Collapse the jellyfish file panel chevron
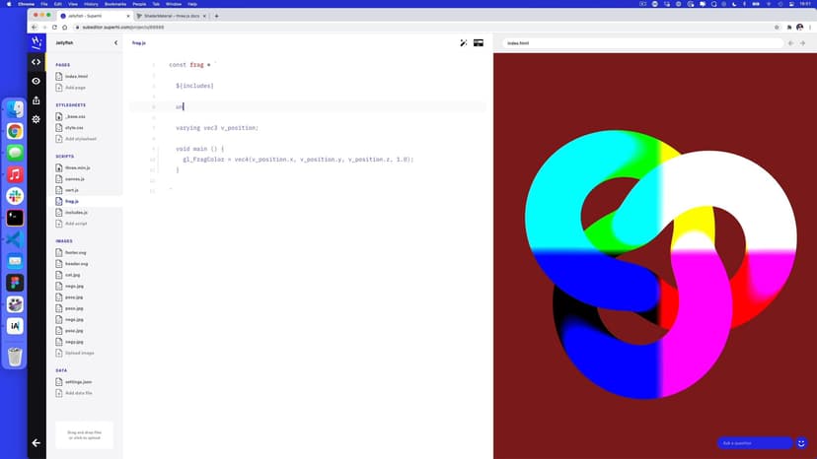Screen dimensions: 817x459 coord(115,43)
